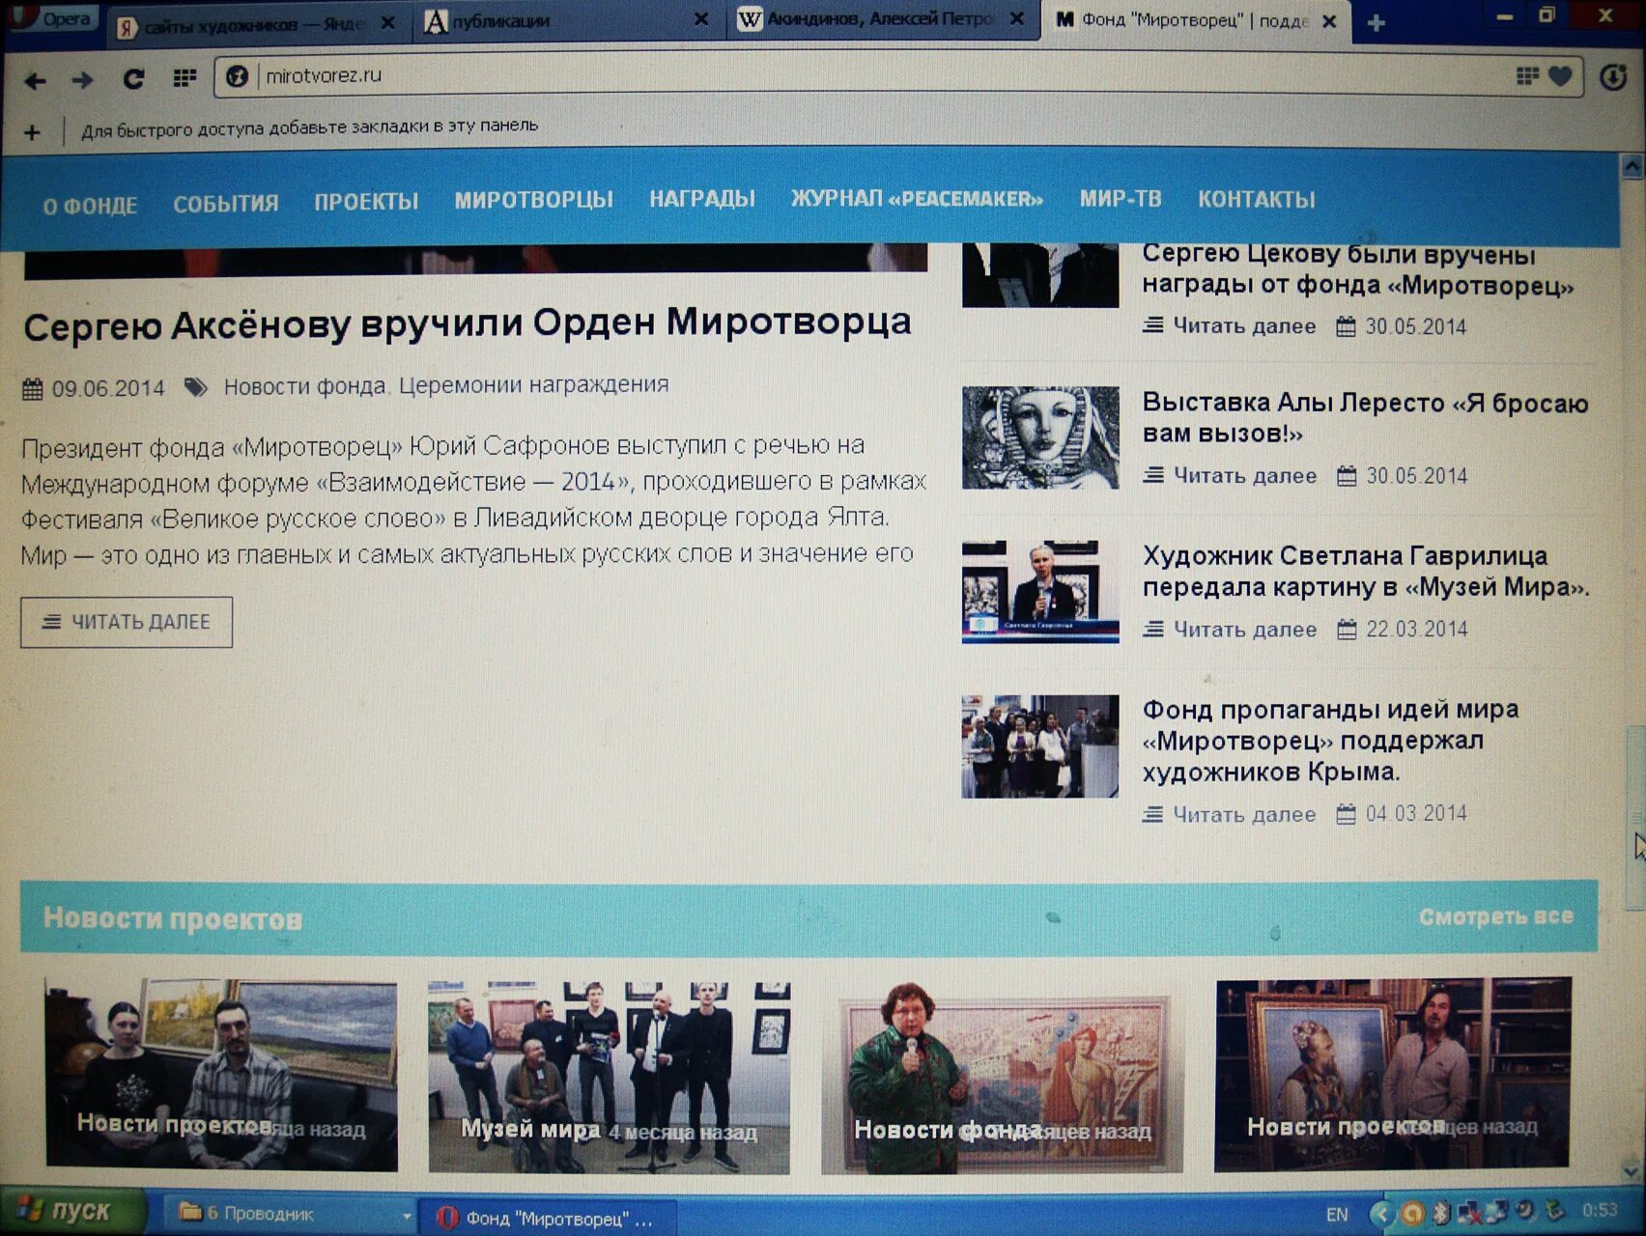The width and height of the screenshot is (1646, 1236).
Task: Open the 'СОБЫТИЯ' menu item
Action: point(226,204)
